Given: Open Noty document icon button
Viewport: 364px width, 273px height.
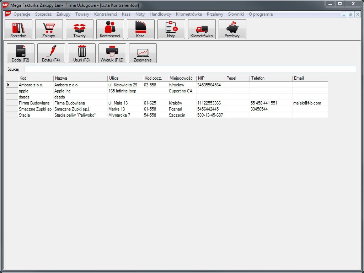Looking at the screenshot, I should pyautogui.click(x=171, y=29).
